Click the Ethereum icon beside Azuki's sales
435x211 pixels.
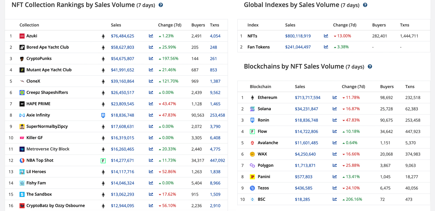103,36
